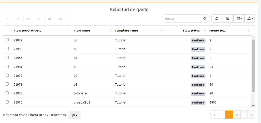Check the box for row 21986
Screen dimensions: 261x123
[x=7, y=48]
